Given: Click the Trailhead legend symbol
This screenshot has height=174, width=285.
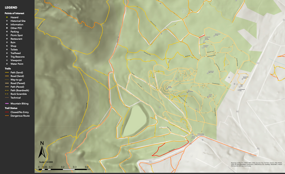Looking at the screenshot, I should pyautogui.click(x=7, y=53).
